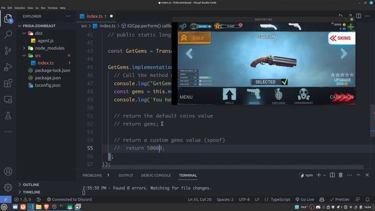Open Firefox from the taskbar
375x211 pixels.
pyautogui.click(x=23, y=207)
